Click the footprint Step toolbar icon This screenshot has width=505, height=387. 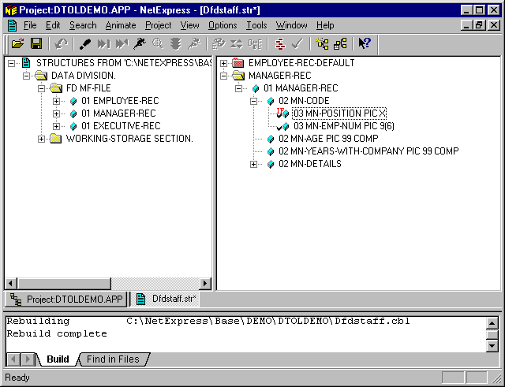click(x=84, y=43)
